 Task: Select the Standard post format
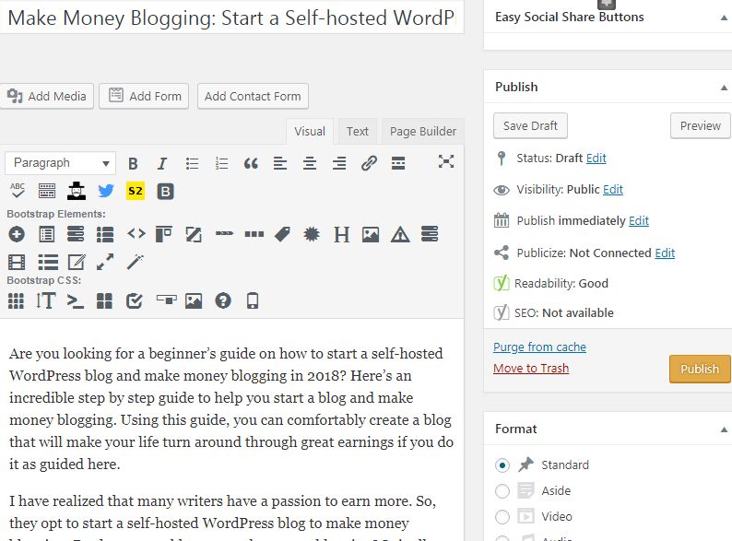coord(502,465)
